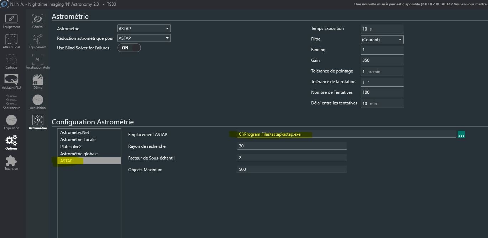
Task: Click the Configuration Astrométrie heading
Action: pyautogui.click(x=93, y=122)
